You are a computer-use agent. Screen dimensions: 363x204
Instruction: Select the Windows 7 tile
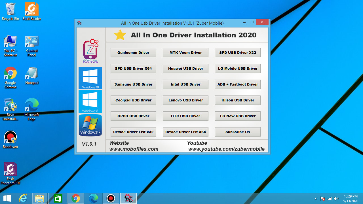[90, 125]
